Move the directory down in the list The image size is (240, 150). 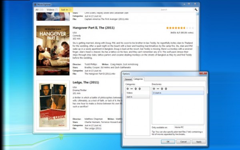pyautogui.click(x=166, y=89)
